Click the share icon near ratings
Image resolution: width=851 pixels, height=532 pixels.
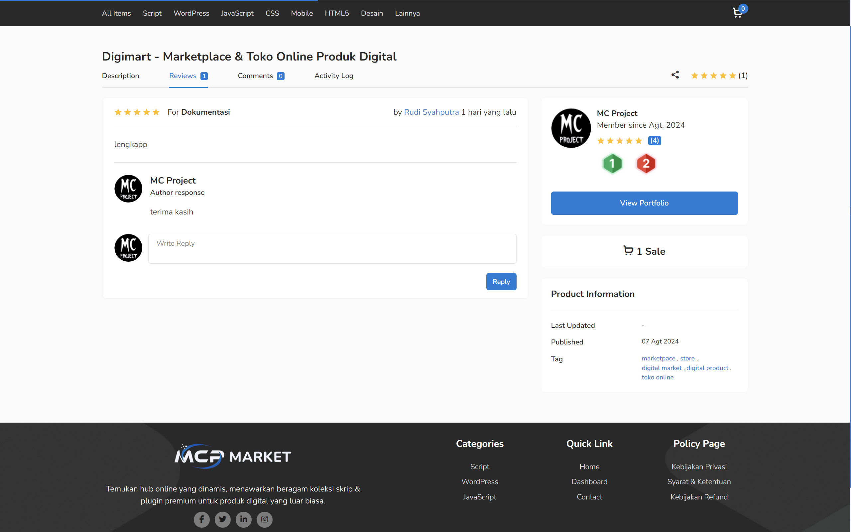(x=675, y=75)
